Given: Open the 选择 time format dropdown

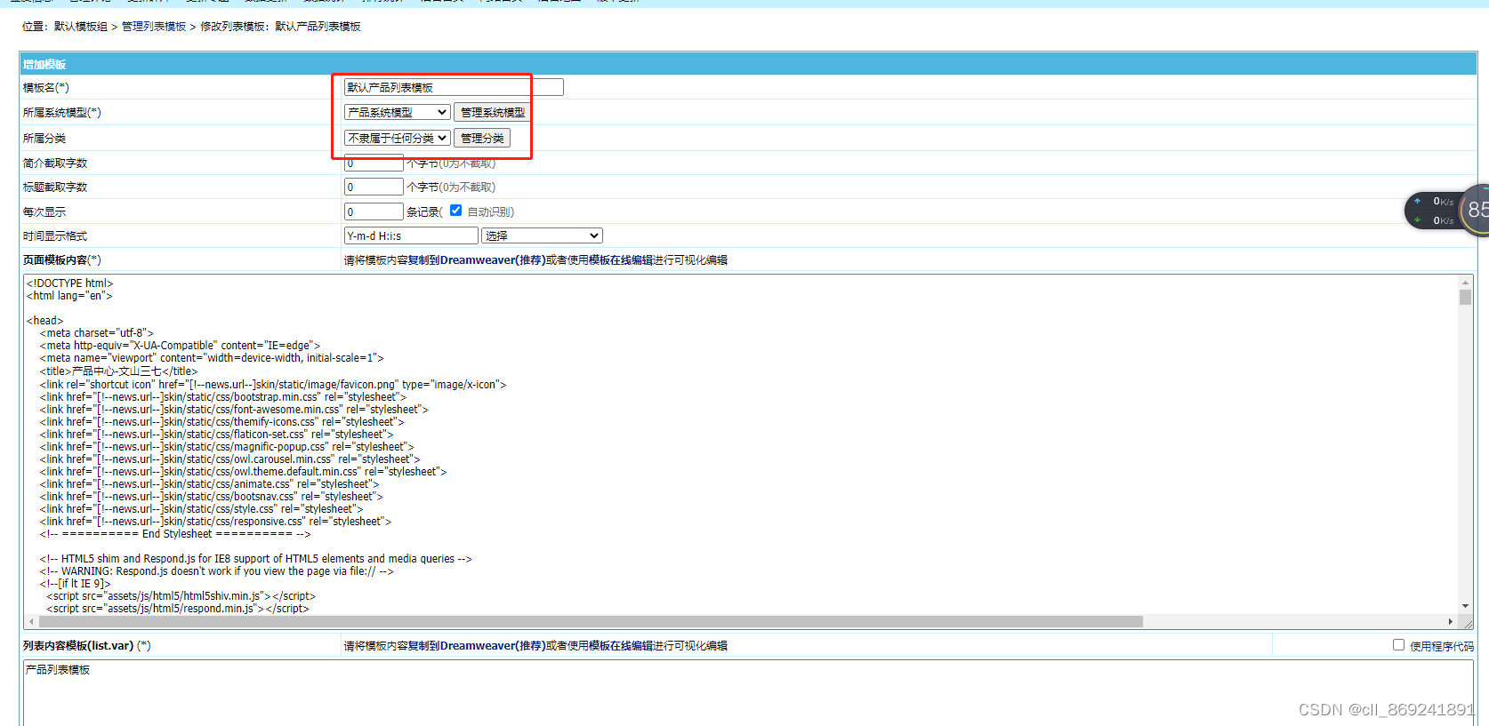Looking at the screenshot, I should pos(542,235).
